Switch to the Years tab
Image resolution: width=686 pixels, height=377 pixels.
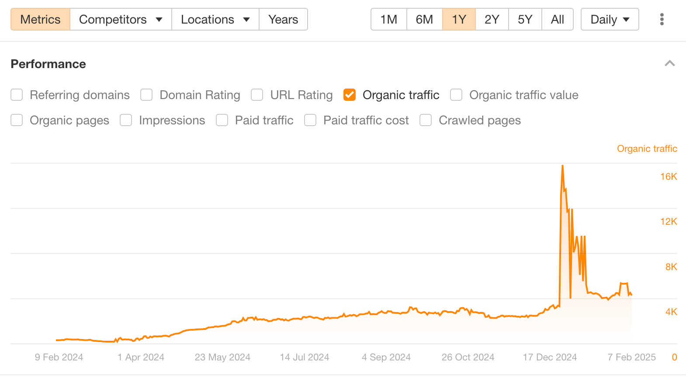pyautogui.click(x=283, y=19)
